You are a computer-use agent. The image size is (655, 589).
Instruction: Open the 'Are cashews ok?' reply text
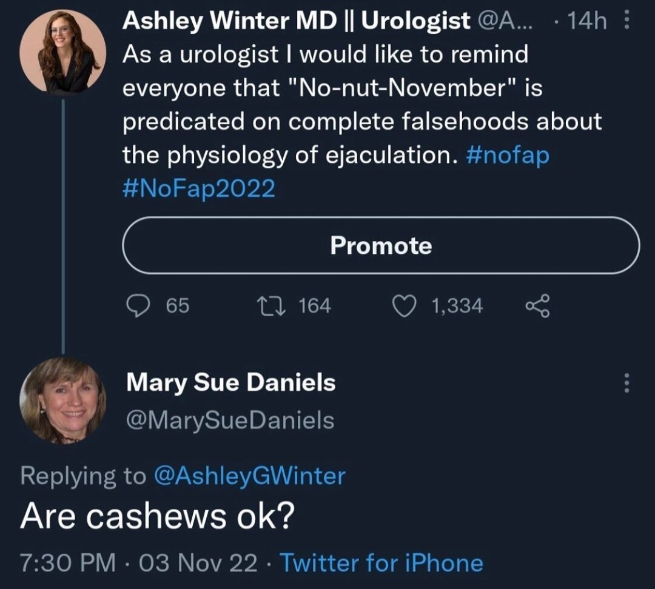tap(158, 516)
